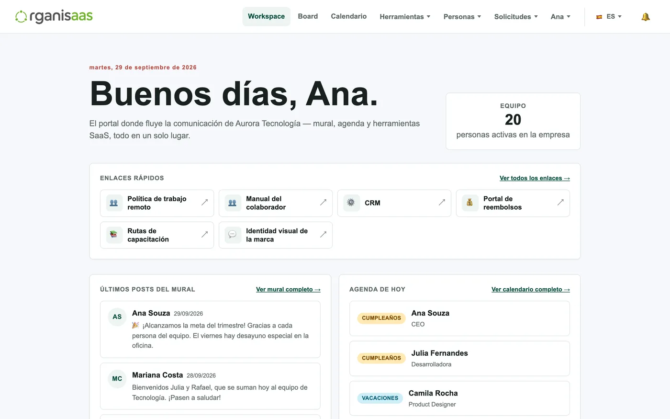Open Julia Fernandes birthday agenda entry
Screen dimensions: 670x419
(x=459, y=359)
